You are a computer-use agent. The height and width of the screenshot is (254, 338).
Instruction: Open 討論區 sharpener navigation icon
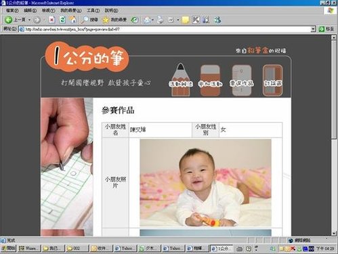coord(272,81)
